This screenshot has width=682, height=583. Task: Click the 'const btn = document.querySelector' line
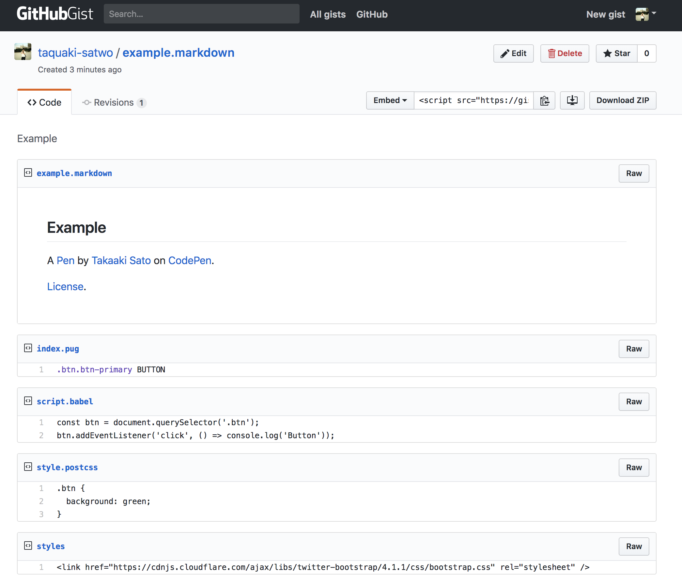click(x=158, y=422)
